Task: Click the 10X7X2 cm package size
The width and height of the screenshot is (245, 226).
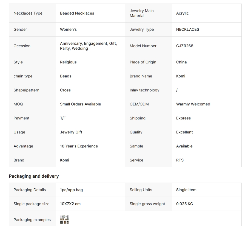Action: click(70, 204)
